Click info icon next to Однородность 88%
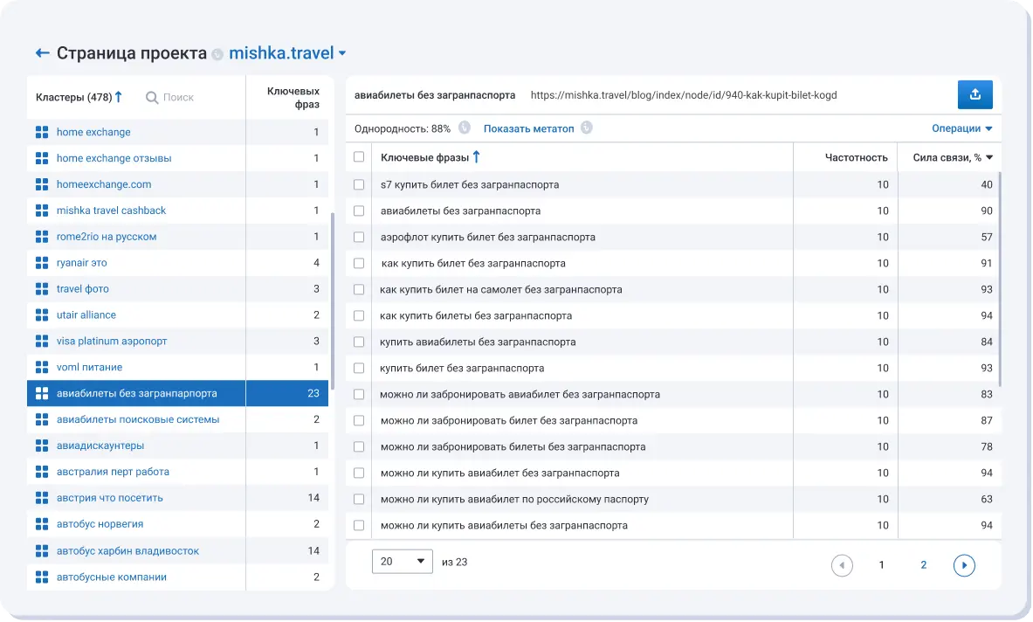 pyautogui.click(x=465, y=128)
